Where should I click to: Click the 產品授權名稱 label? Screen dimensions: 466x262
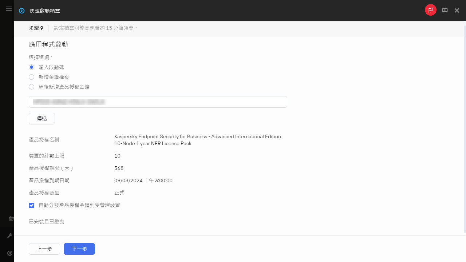pos(44,140)
